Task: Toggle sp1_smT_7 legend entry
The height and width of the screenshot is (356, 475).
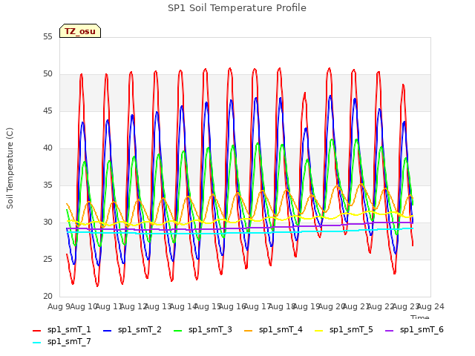Action: point(62,341)
